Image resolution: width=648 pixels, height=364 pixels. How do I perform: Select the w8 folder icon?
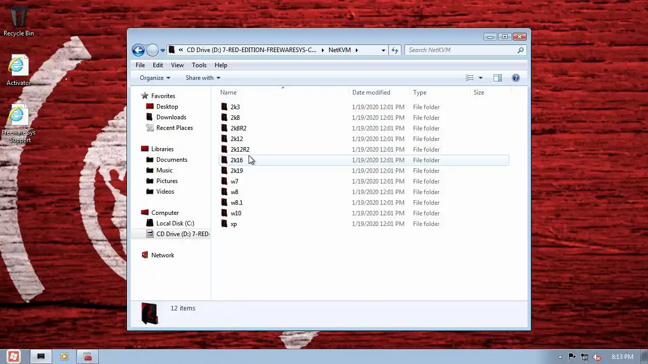click(224, 192)
